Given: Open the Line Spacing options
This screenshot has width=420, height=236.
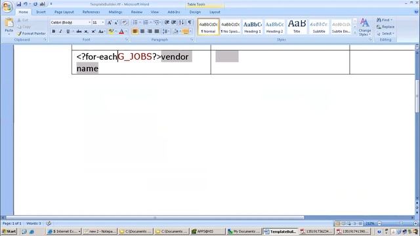Looking at the screenshot, I should click(166, 31).
